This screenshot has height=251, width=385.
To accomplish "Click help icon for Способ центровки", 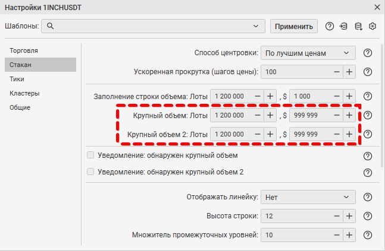I will pyautogui.click(x=367, y=53).
